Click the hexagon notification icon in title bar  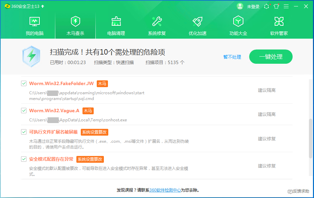pos(266,6)
